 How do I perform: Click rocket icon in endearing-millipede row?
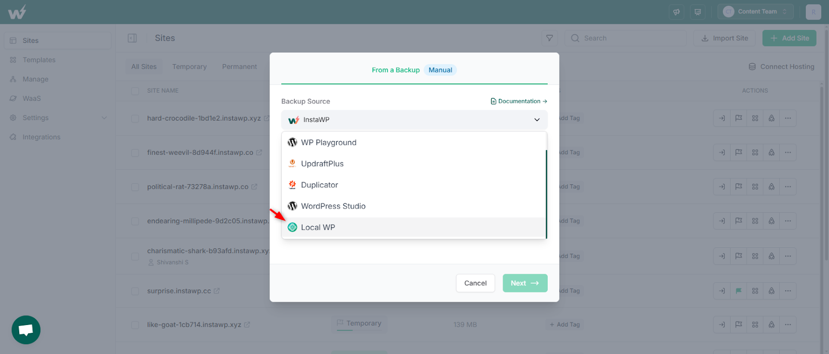pos(771,220)
